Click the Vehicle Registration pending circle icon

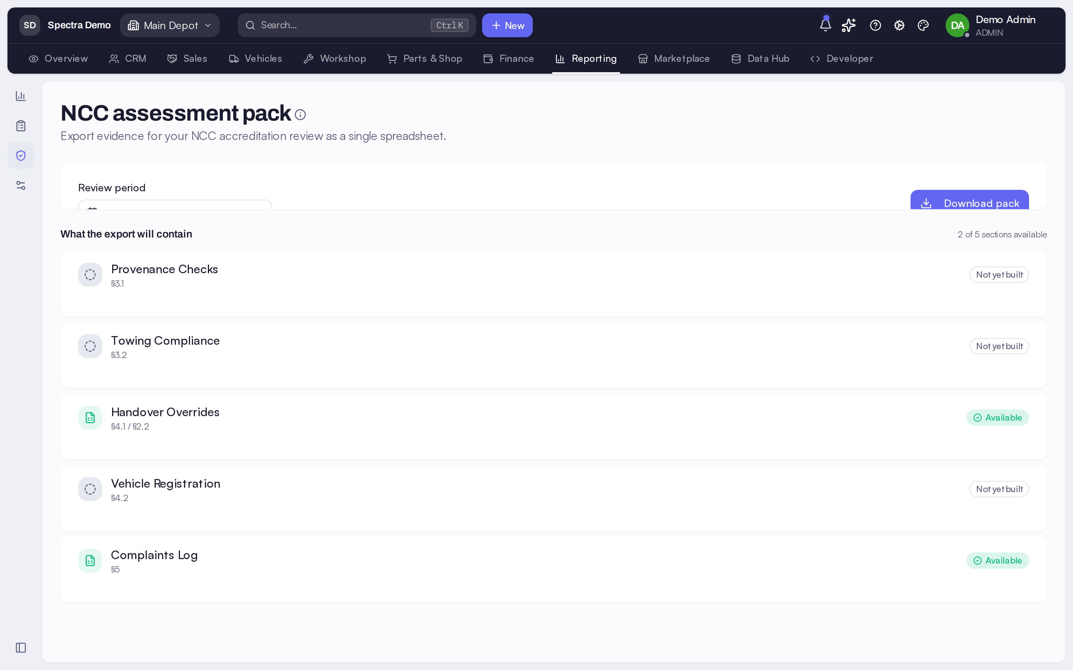coord(90,489)
